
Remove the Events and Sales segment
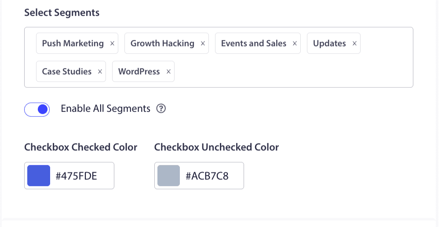[x=295, y=44]
